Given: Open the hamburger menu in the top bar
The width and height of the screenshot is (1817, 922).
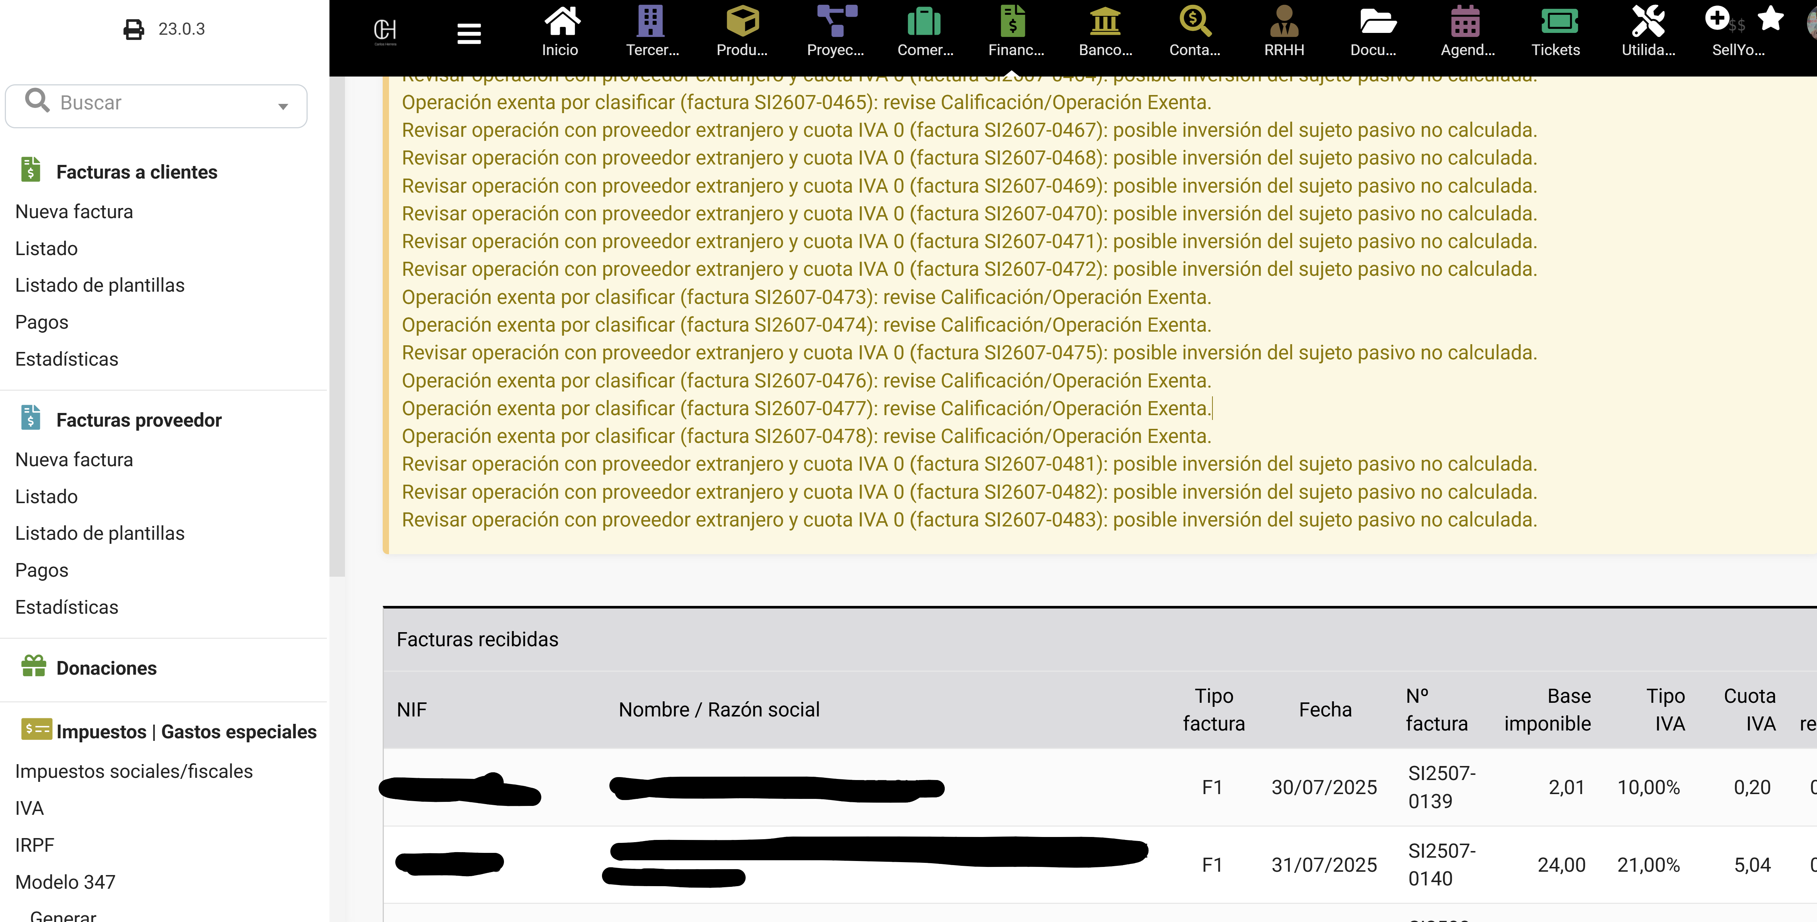Looking at the screenshot, I should pos(469,33).
